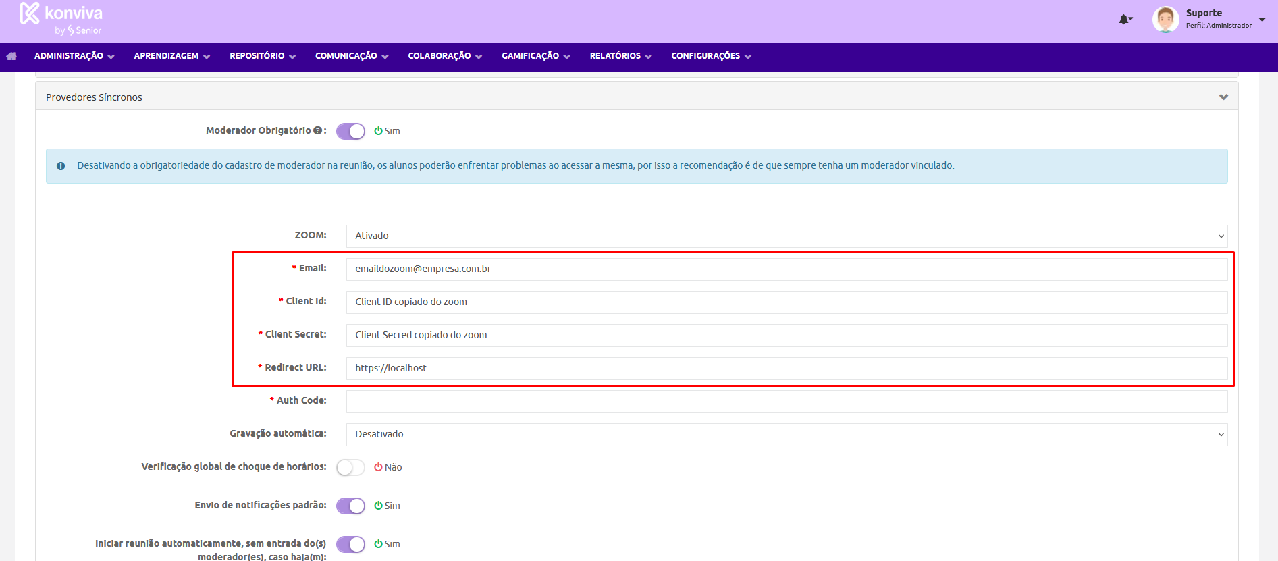The height and width of the screenshot is (561, 1278).
Task: Click the Email input field
Action: [x=787, y=269]
